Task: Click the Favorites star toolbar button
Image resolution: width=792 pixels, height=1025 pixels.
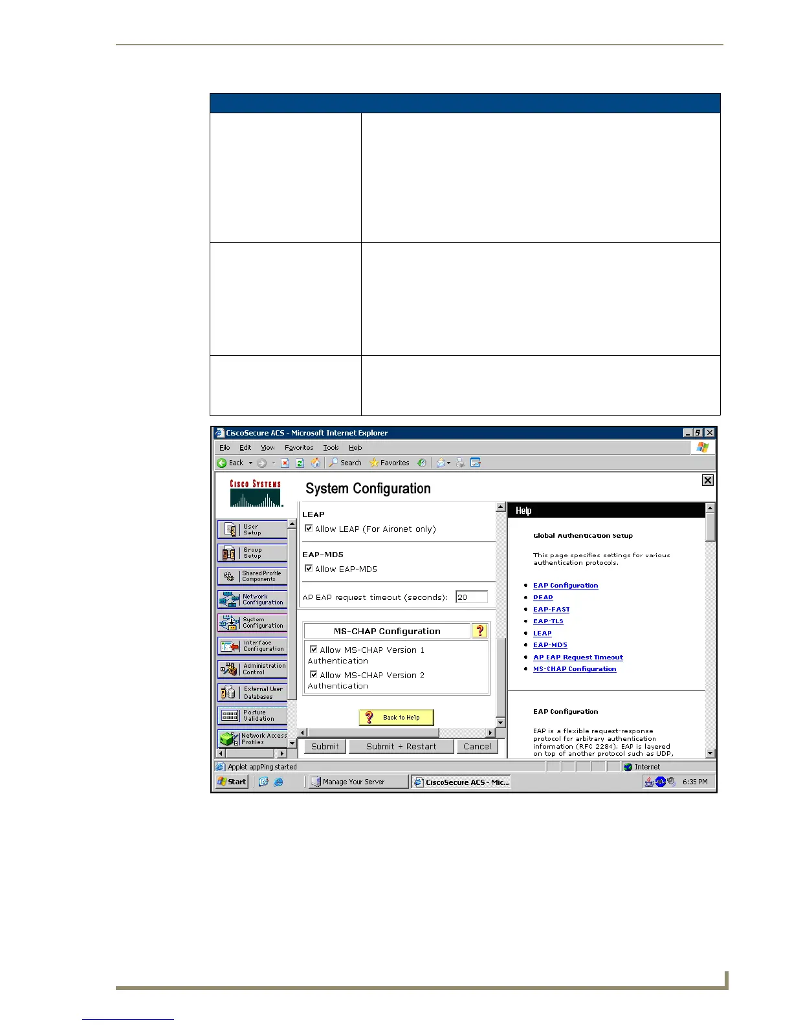Action: 389,463
